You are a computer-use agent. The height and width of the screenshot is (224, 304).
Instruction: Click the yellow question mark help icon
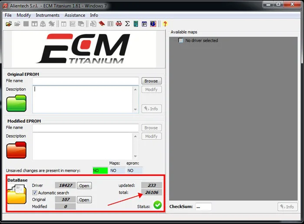[165, 24]
